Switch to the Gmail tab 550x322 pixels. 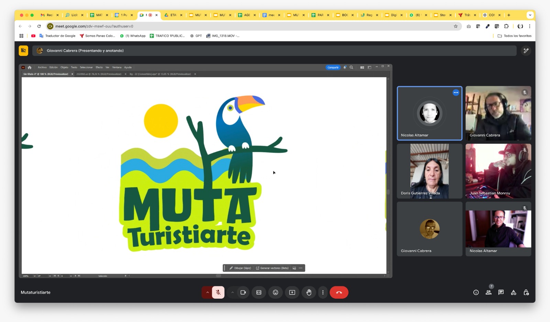click(49, 15)
